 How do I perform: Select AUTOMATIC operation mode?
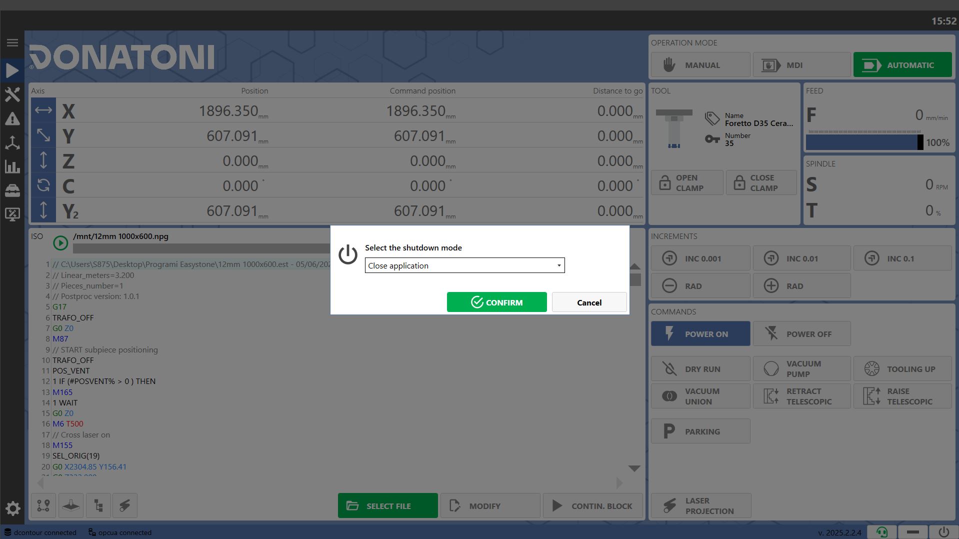[x=902, y=65]
